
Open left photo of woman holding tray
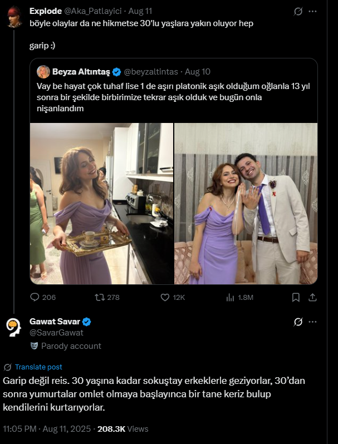tap(101, 204)
